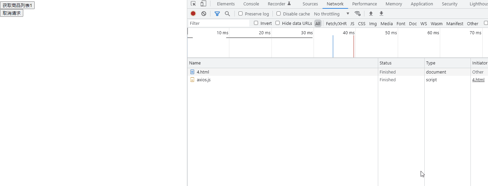Filter by Fetch/XHR requests
488x186 pixels.
pyautogui.click(x=336, y=24)
